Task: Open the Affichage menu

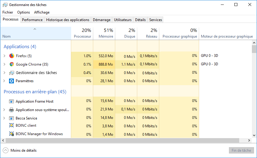Action: (42, 12)
